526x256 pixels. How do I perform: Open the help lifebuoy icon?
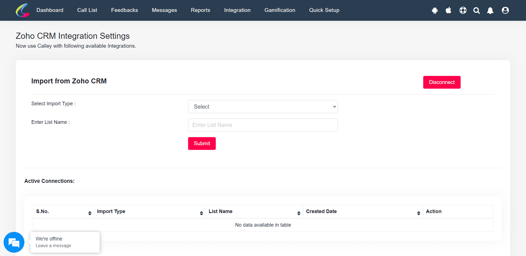pos(463,10)
